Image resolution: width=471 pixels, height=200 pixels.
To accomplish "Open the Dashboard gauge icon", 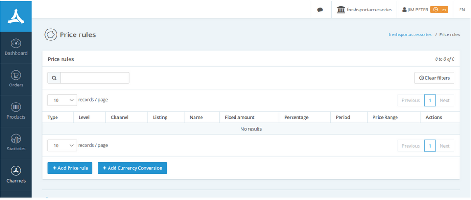I will pyautogui.click(x=16, y=44).
